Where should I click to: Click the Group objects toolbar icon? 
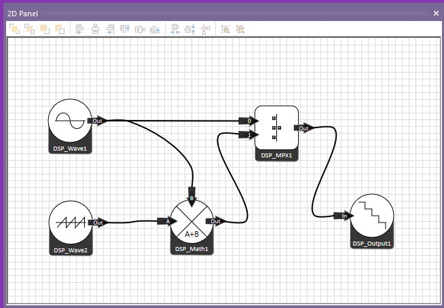point(225,28)
